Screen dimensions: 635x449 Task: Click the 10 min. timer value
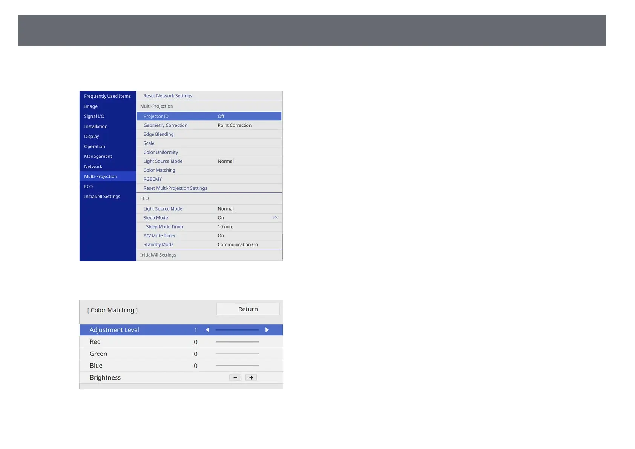coord(225,227)
